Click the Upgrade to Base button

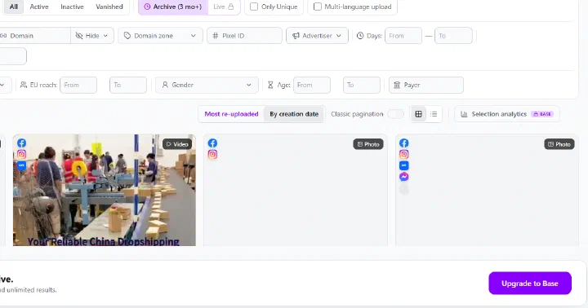(530, 284)
